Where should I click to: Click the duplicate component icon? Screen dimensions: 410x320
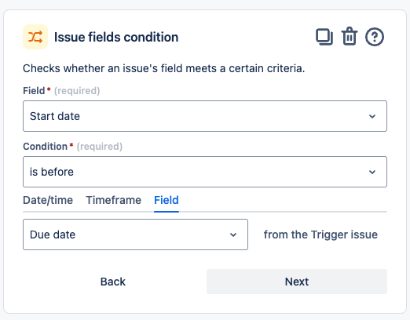tap(324, 37)
